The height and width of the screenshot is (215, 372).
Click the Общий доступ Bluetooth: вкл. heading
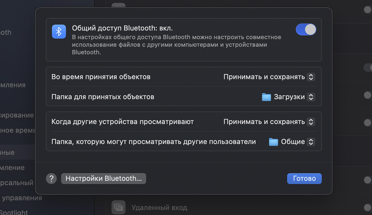tap(122, 28)
